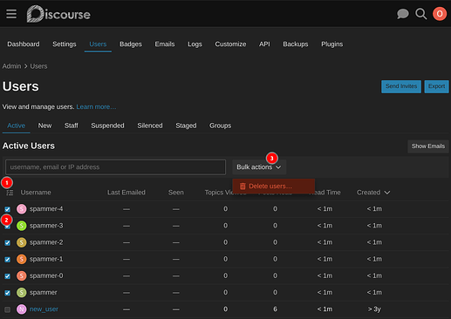Sort by the Seen column header

click(x=176, y=193)
